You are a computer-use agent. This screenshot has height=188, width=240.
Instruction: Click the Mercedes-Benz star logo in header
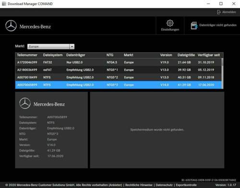point(11,26)
